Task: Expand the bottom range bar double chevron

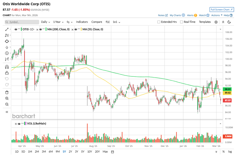Action: pyautogui.click(x=216, y=152)
